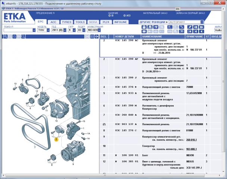Zoom in with the plus magnifier icon
227x179 pixels.
coord(6,37)
